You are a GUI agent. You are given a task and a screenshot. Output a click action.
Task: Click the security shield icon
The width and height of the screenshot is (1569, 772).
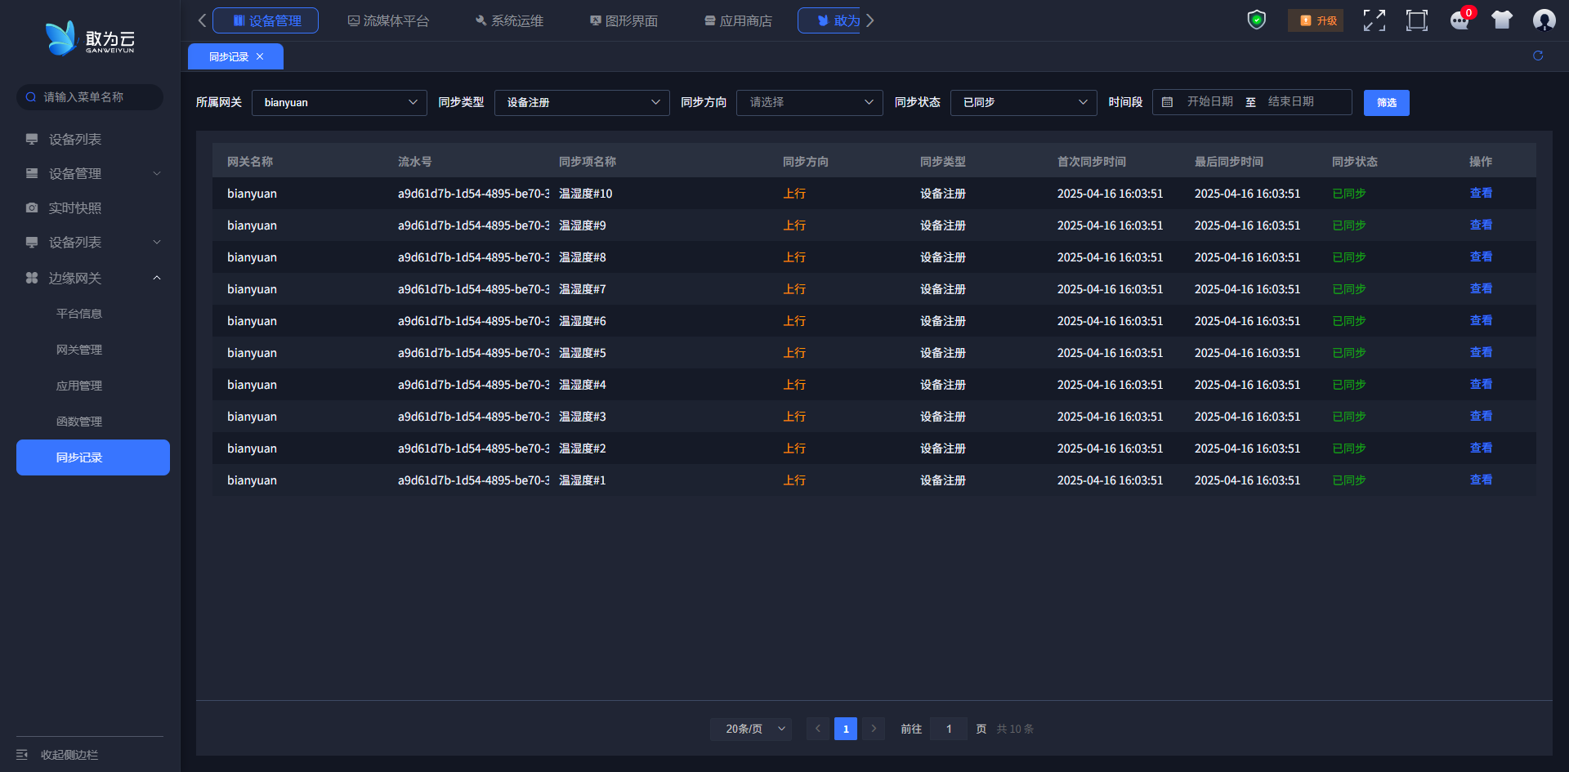point(1256,20)
